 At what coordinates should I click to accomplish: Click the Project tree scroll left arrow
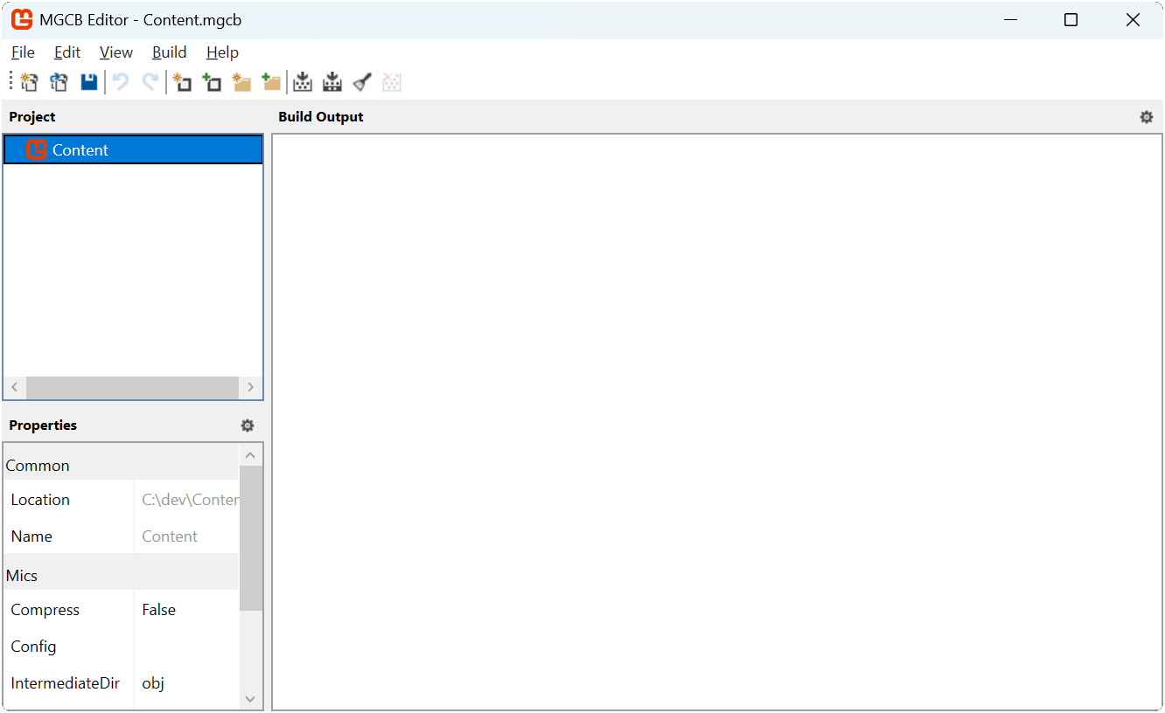(15, 387)
